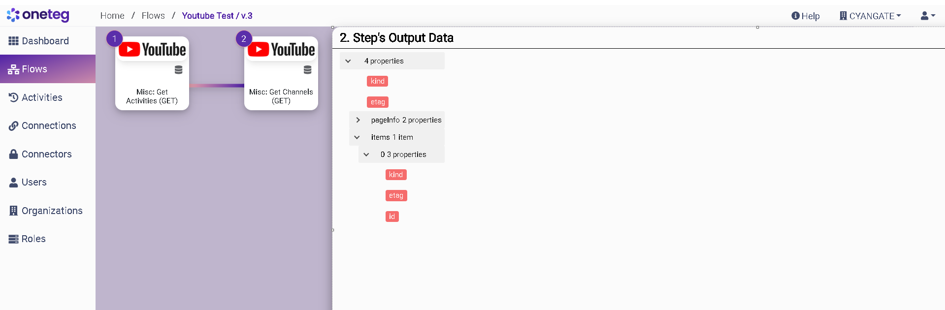The height and width of the screenshot is (310, 945).
Task: Select step number 2 badge
Action: [244, 38]
